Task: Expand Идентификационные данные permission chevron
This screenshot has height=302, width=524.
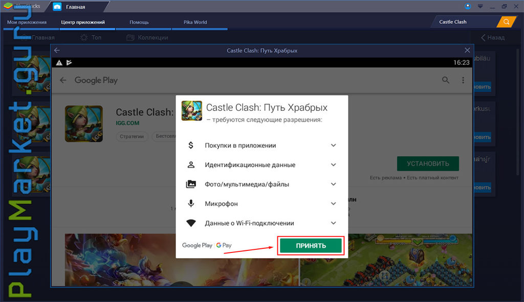Action: (333, 165)
